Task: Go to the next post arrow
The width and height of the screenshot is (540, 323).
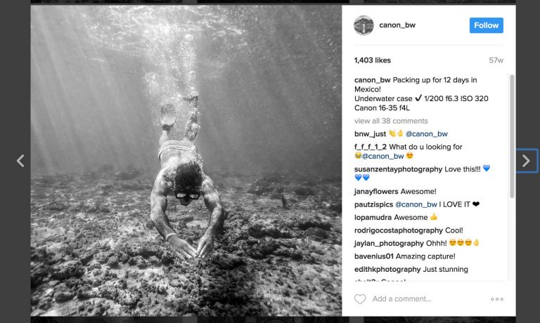Action: click(x=526, y=161)
